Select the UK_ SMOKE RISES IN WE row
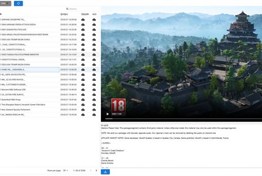 pyautogui.click(x=50, y=115)
